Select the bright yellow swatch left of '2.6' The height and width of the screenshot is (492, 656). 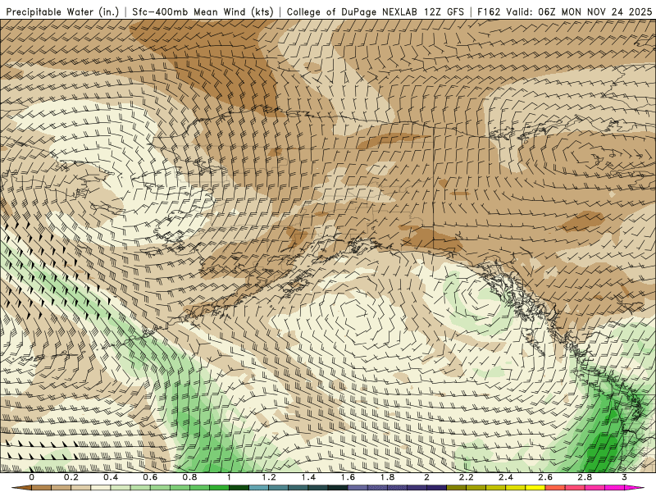click(x=535, y=488)
